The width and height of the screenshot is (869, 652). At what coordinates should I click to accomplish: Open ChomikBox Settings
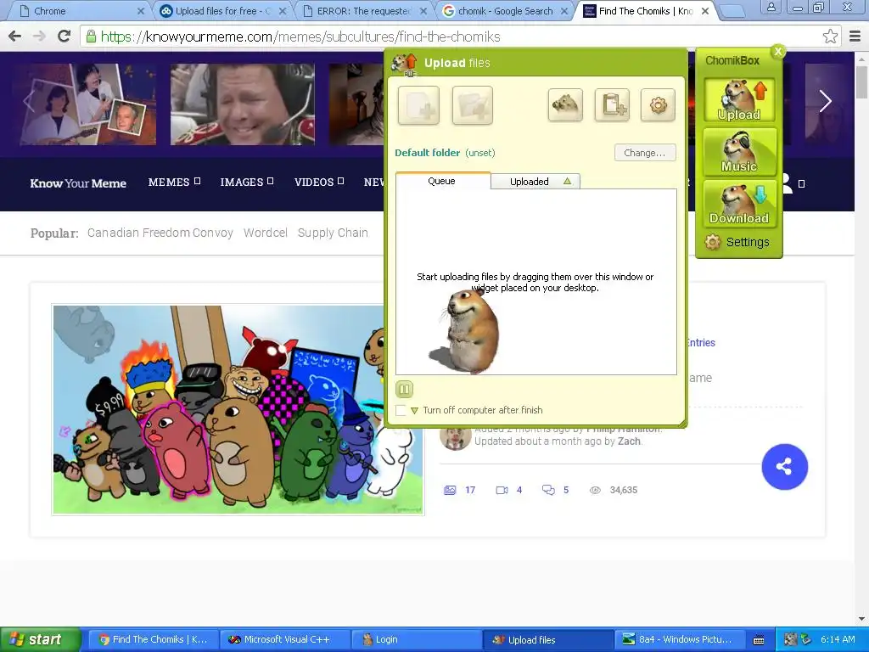tap(737, 242)
